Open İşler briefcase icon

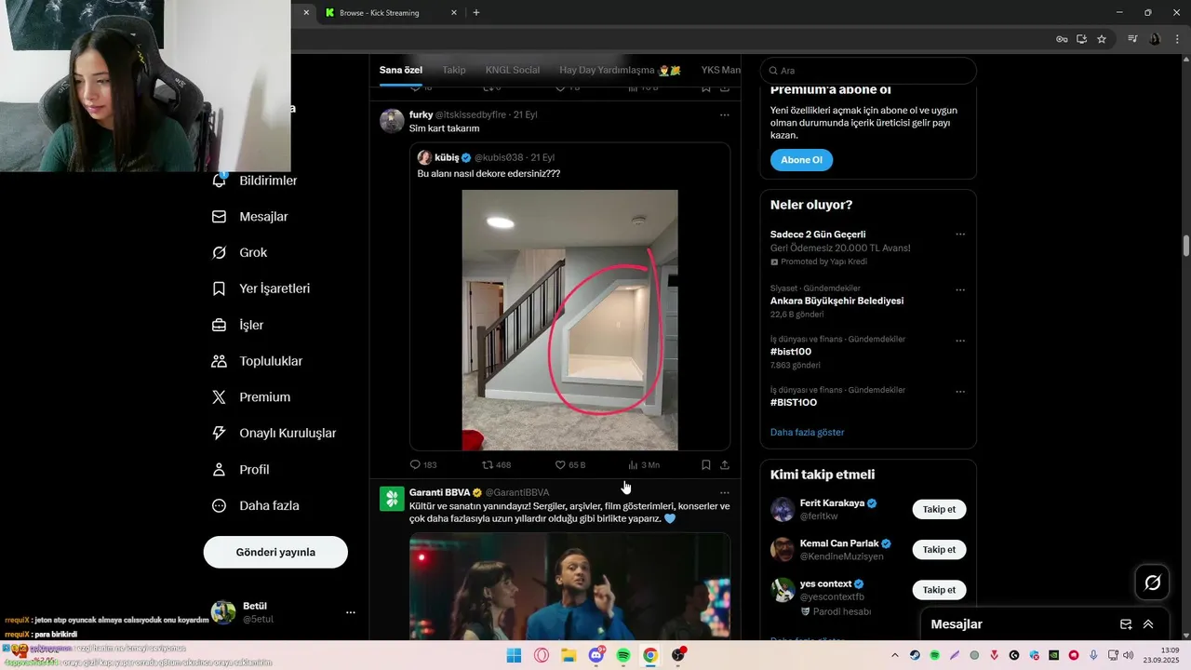click(220, 325)
